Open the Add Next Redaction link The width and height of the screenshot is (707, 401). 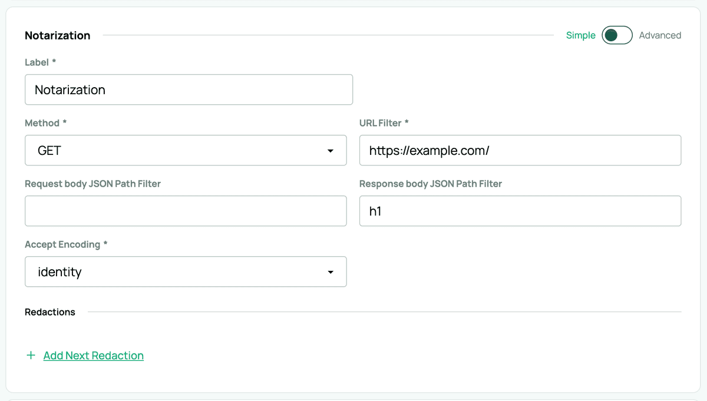(93, 356)
